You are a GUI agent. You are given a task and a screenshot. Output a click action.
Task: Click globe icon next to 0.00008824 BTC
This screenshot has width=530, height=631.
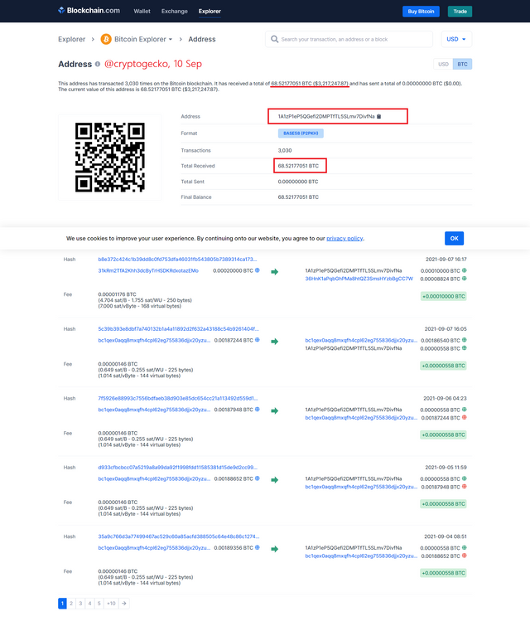point(464,279)
